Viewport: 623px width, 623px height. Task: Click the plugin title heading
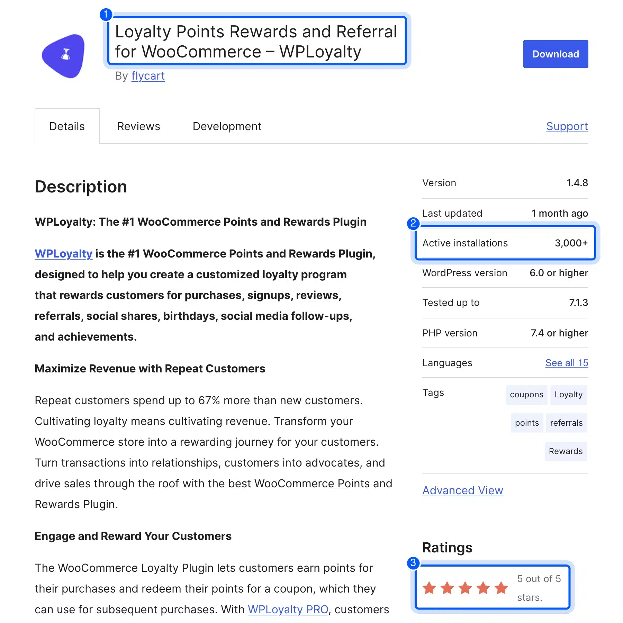point(256,42)
